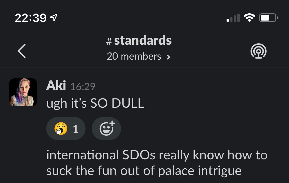289x183 pixels.
Task: Tap the back arrow icon
Action: [22, 51]
